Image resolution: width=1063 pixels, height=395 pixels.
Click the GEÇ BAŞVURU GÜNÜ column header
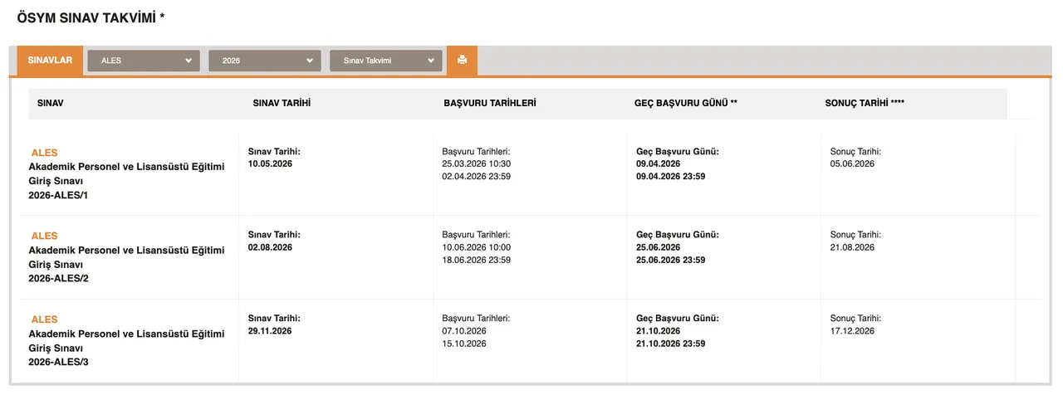[x=686, y=103]
